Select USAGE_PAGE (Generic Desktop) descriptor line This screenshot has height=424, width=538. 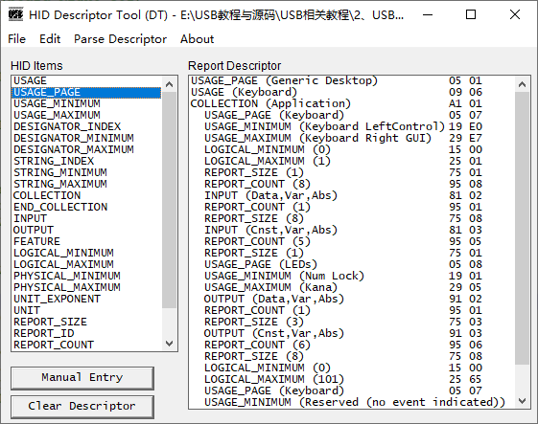pos(352,80)
